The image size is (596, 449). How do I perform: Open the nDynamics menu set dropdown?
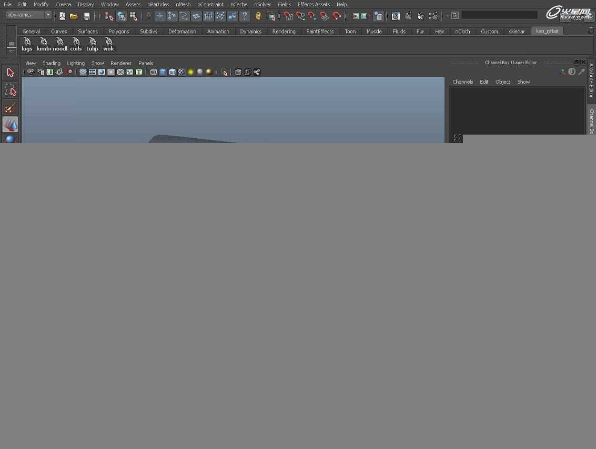tap(29, 15)
